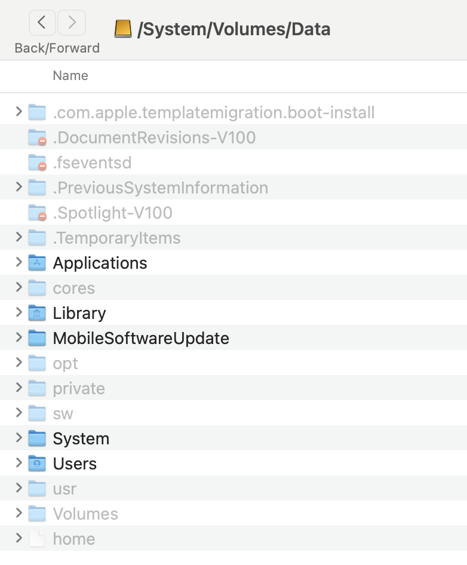This screenshot has width=467, height=565.
Task: Expand the Library folder disclosure arrow
Action: click(19, 313)
